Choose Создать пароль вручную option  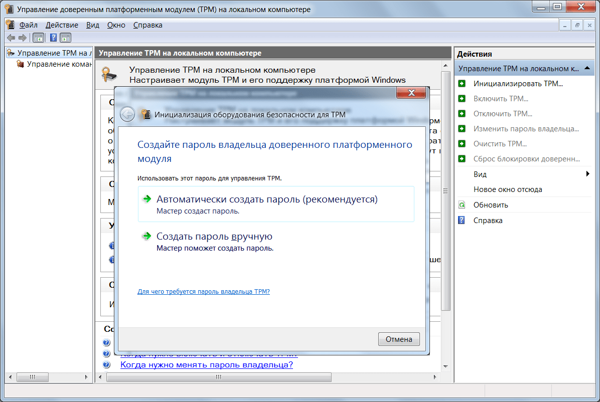(214, 237)
